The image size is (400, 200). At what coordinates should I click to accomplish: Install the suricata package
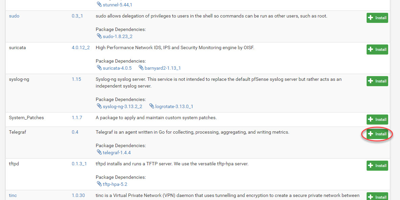pyautogui.click(x=377, y=49)
